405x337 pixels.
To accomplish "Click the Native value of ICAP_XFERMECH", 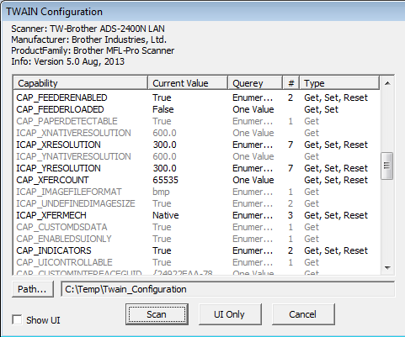I will pyautogui.click(x=166, y=215).
